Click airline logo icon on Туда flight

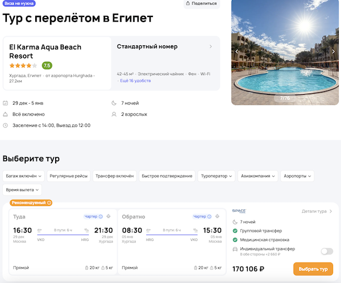(x=110, y=217)
